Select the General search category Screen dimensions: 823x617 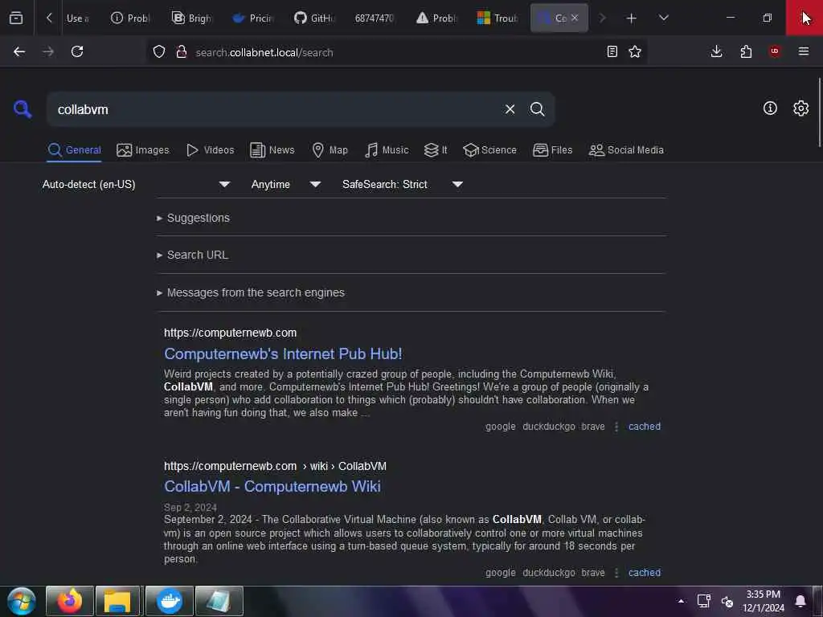point(74,150)
